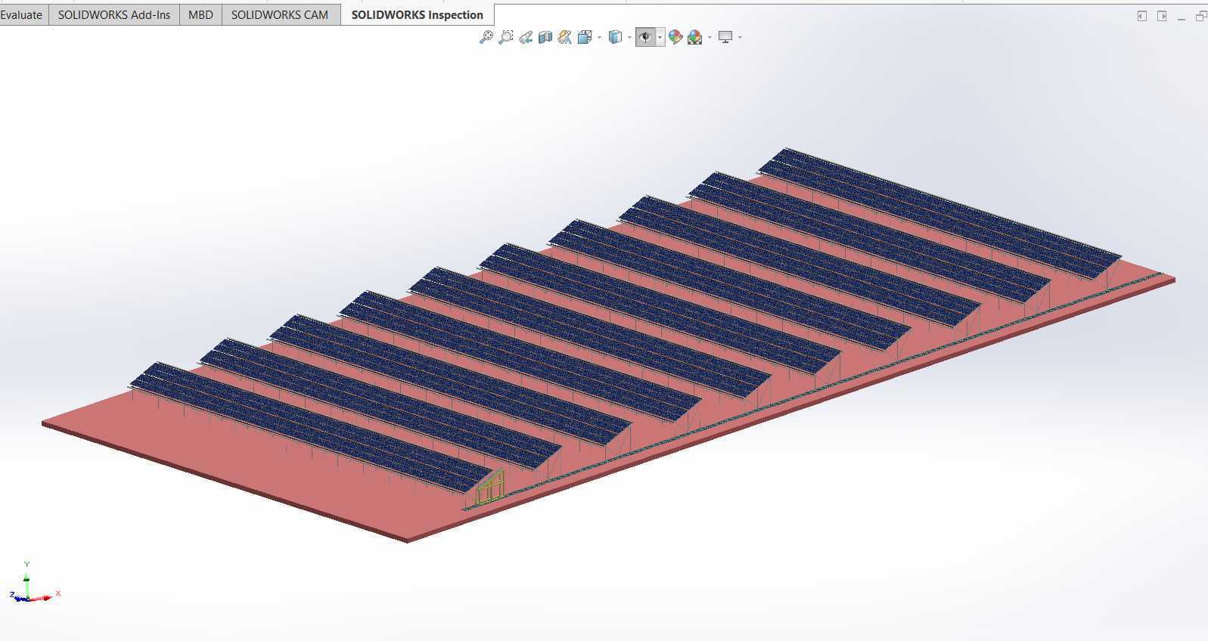The height and width of the screenshot is (641, 1208).
Task: Click the View Orientation cube icon
Action: click(x=584, y=37)
